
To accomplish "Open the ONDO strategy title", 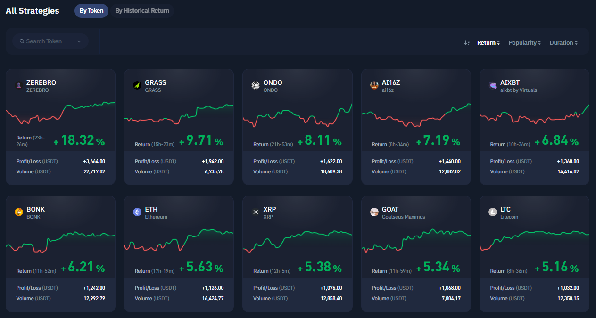I will point(273,82).
